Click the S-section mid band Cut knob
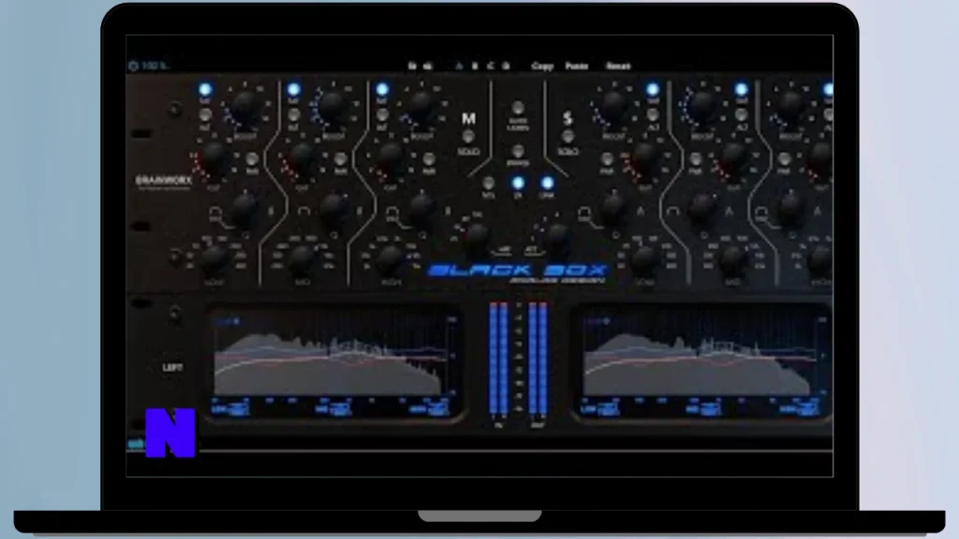The width and height of the screenshot is (959, 539). [x=733, y=158]
